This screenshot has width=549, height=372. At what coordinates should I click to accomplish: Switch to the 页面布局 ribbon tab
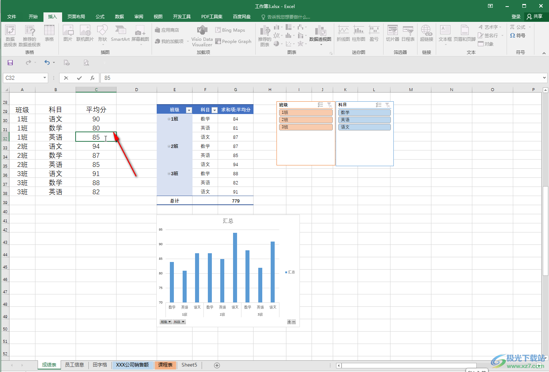click(x=76, y=17)
